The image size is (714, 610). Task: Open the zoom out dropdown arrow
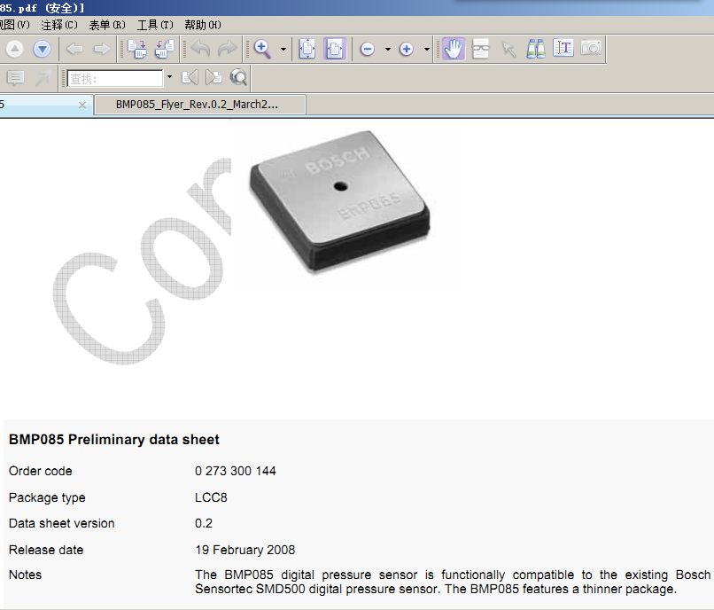[388, 50]
